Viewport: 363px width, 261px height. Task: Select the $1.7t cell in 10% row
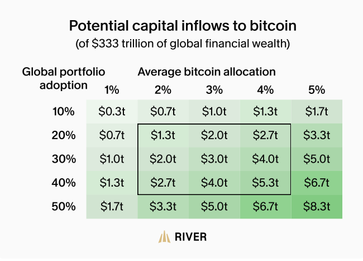317,111
